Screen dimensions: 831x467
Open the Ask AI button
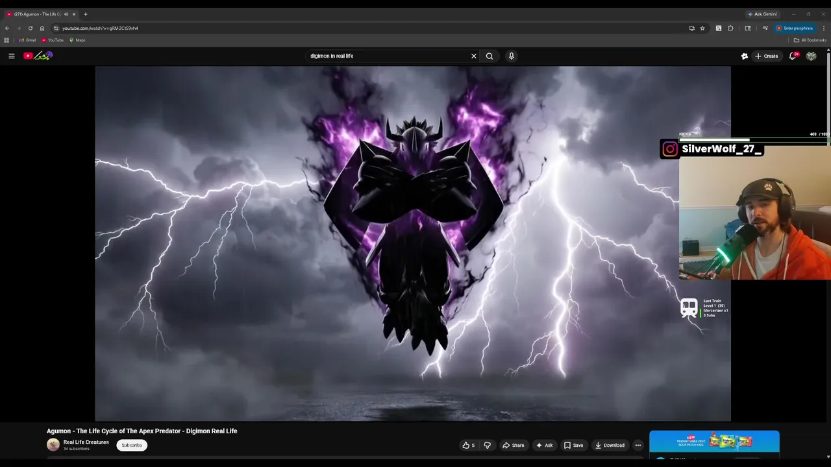[545, 445]
